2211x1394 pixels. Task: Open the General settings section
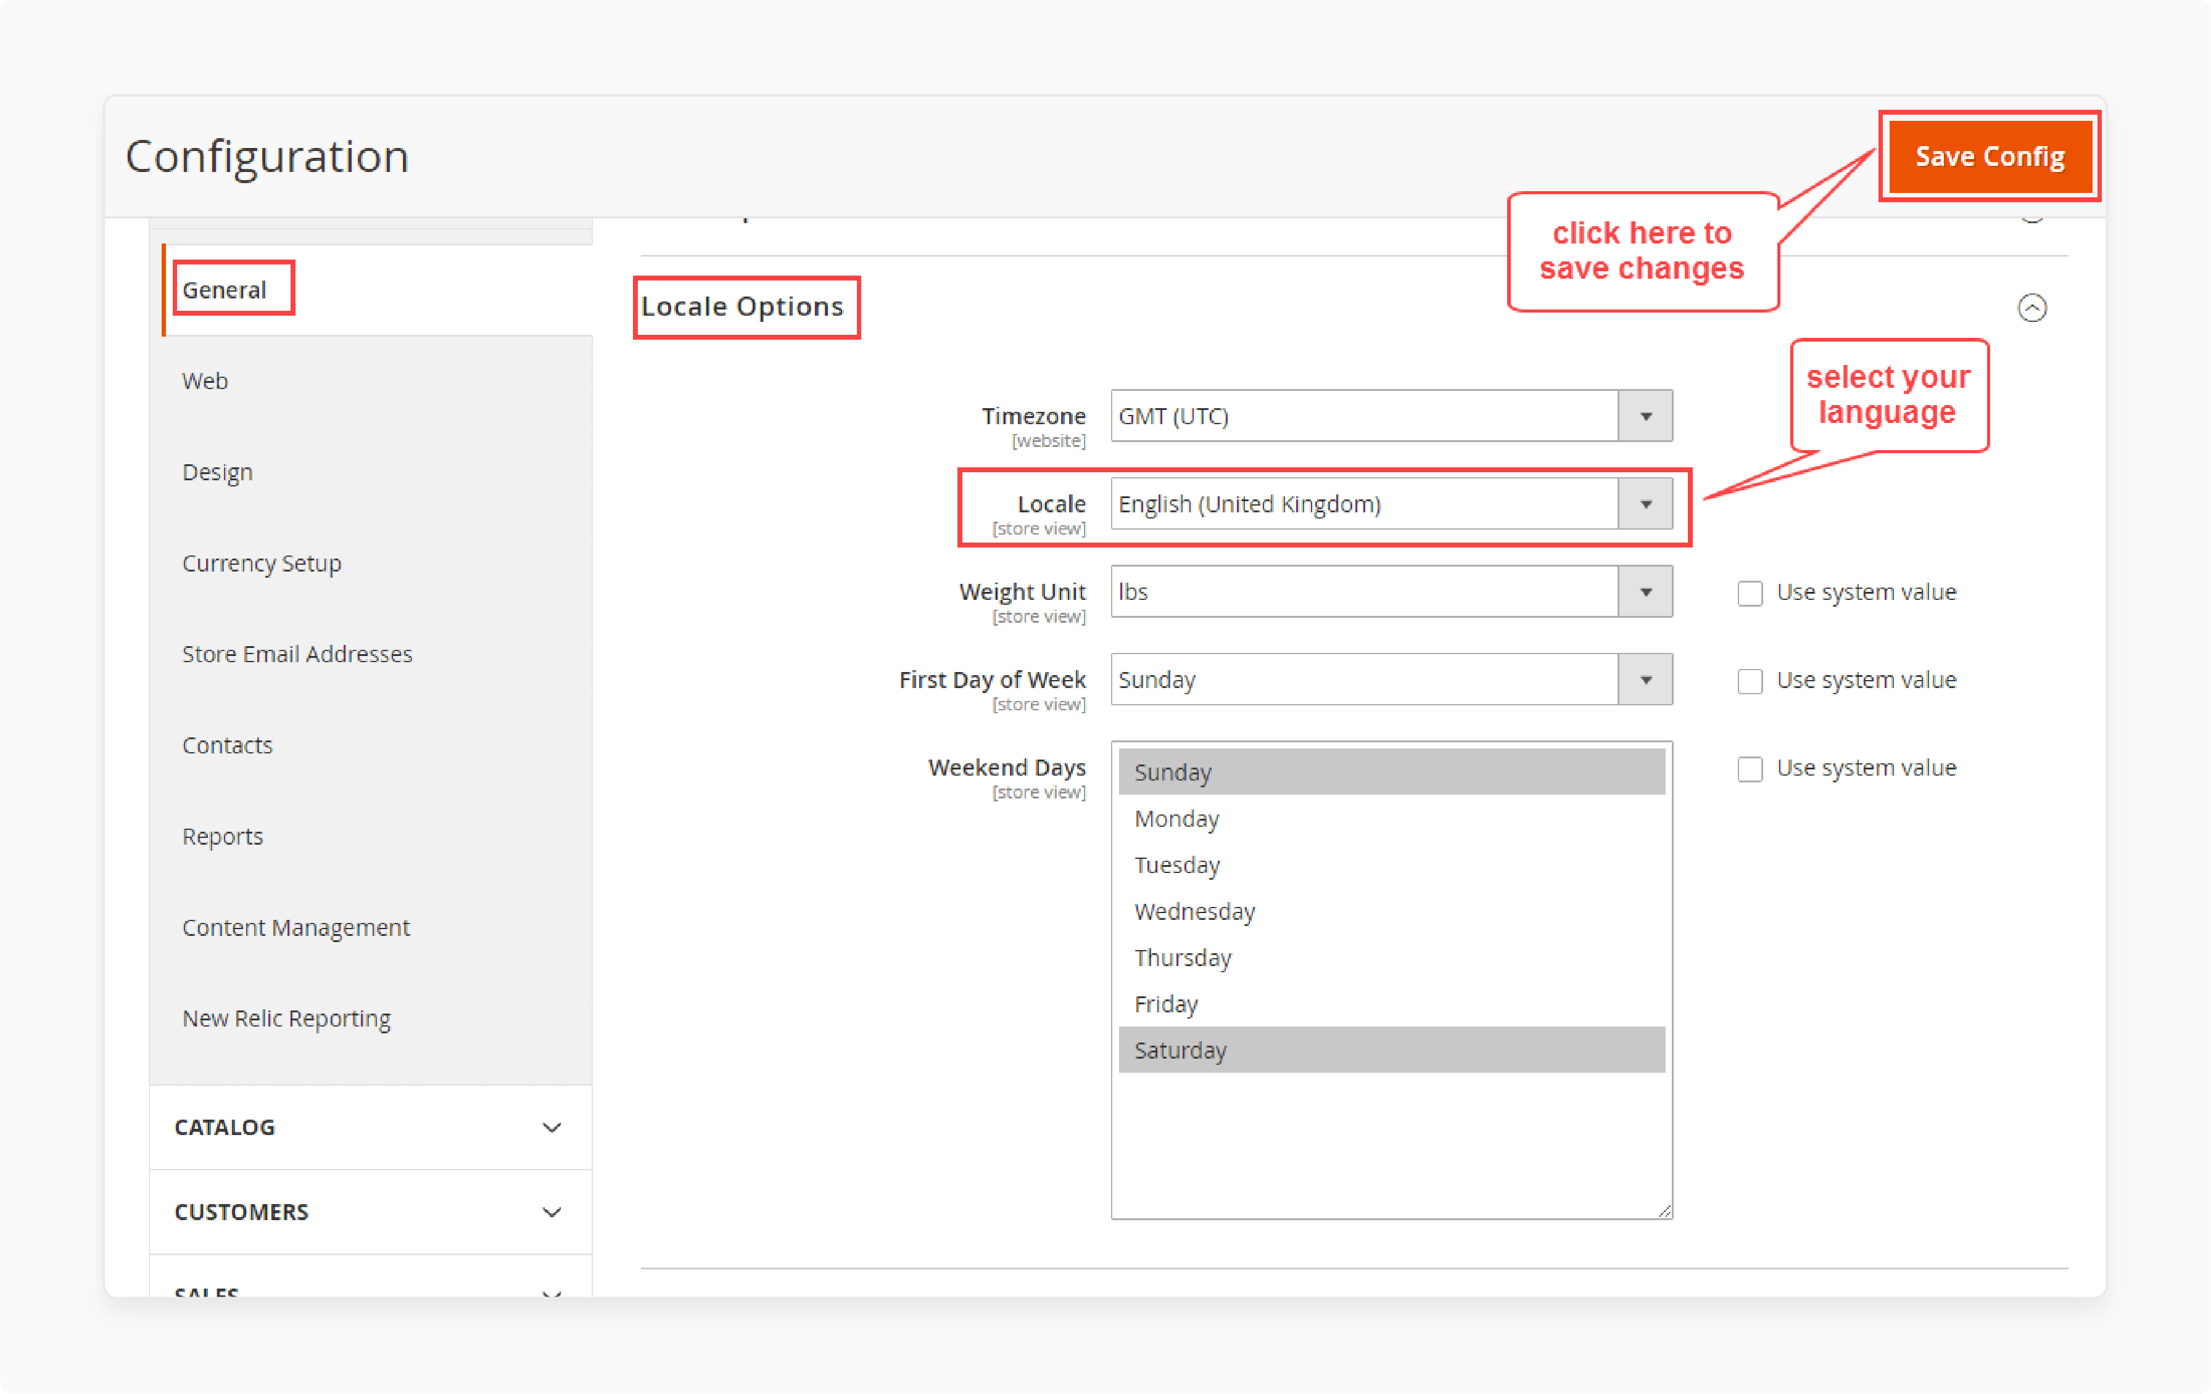coord(225,289)
